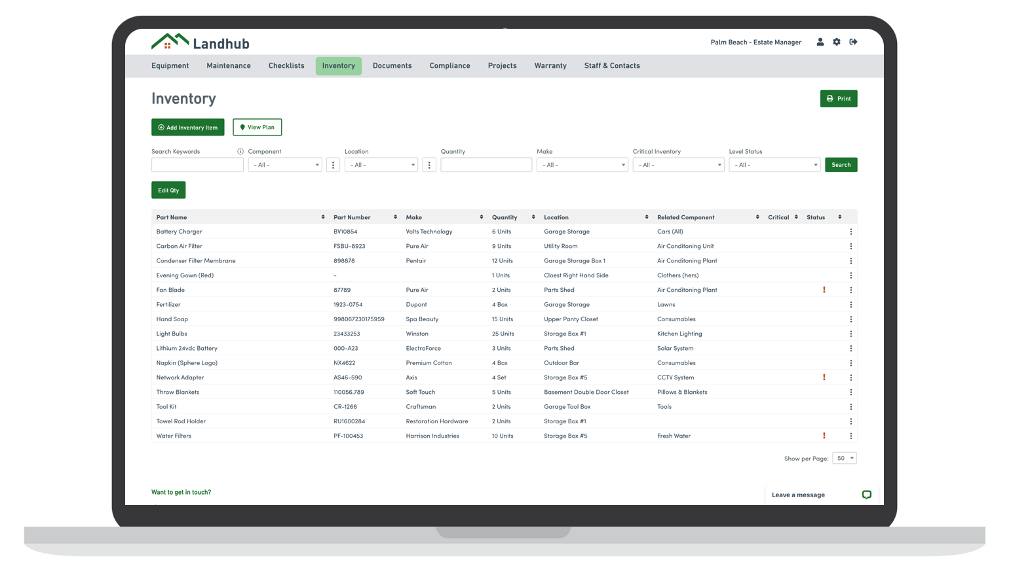
Task: Open row actions menu for Water Filters
Action: tap(850, 436)
